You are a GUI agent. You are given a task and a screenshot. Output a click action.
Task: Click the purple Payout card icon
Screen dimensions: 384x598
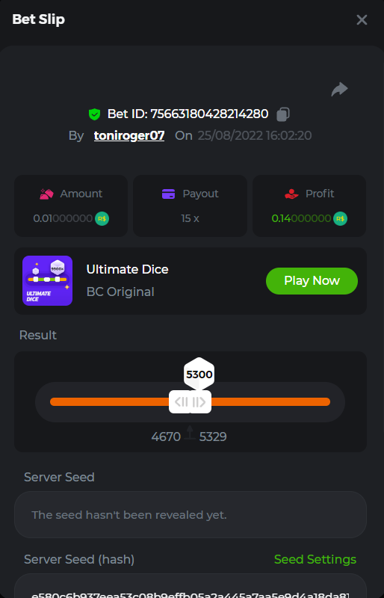pos(169,194)
